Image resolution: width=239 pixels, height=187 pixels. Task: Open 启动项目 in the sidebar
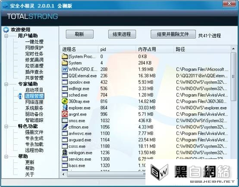pyautogui.click(x=34, y=90)
